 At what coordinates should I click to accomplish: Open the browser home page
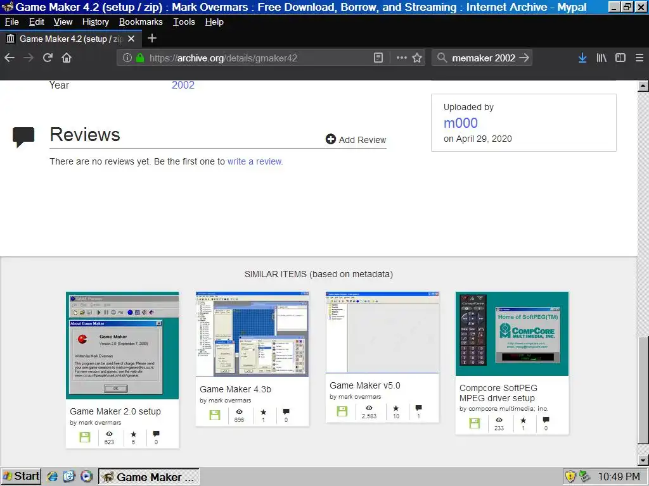point(67,58)
